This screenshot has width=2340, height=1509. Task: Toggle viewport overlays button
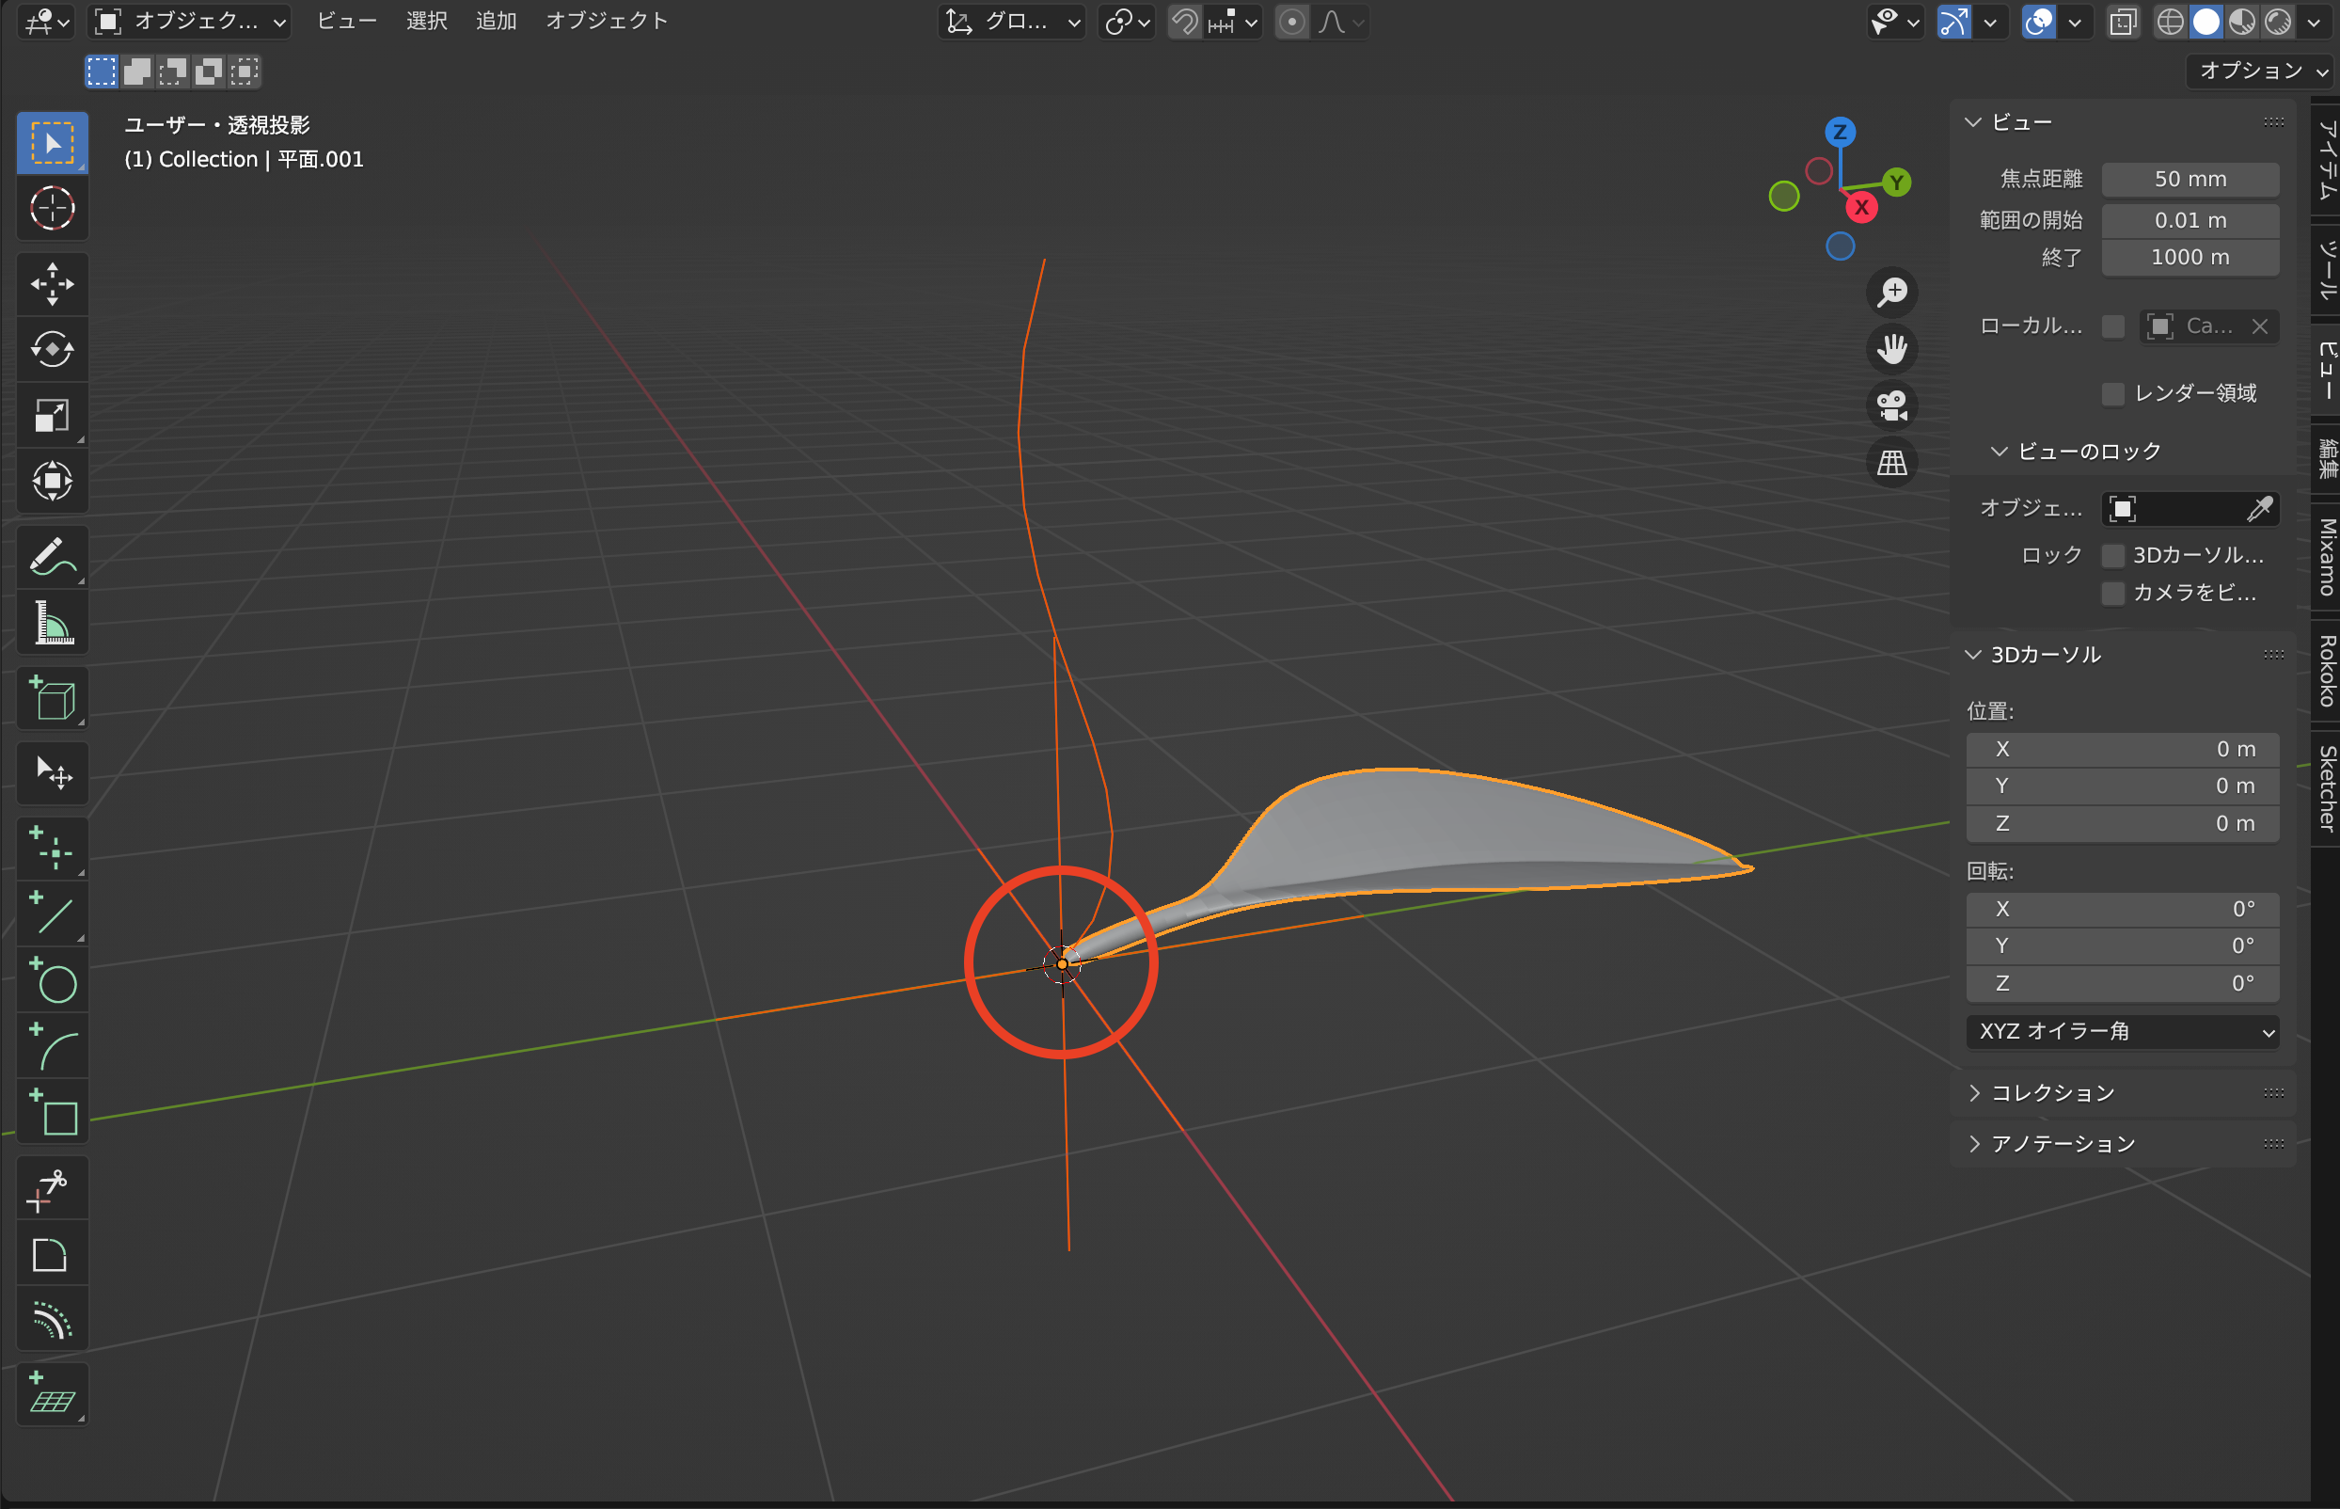coord(2038,22)
